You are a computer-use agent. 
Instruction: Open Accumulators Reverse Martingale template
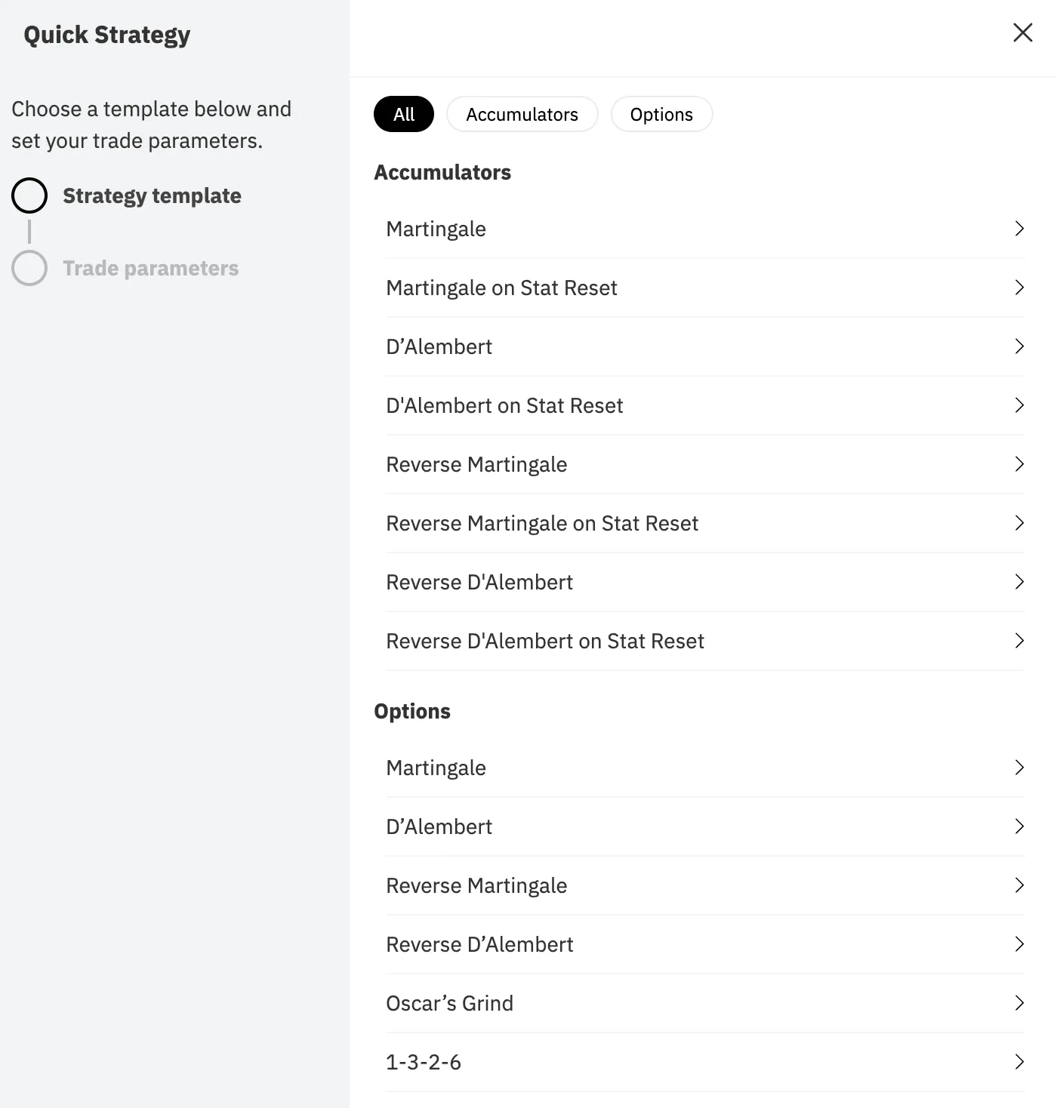[x=705, y=464]
